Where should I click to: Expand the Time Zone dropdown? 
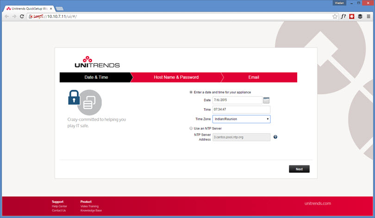pyautogui.click(x=241, y=119)
